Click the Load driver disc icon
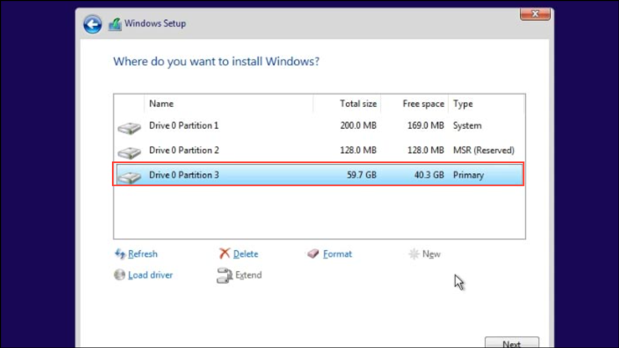 click(x=119, y=274)
